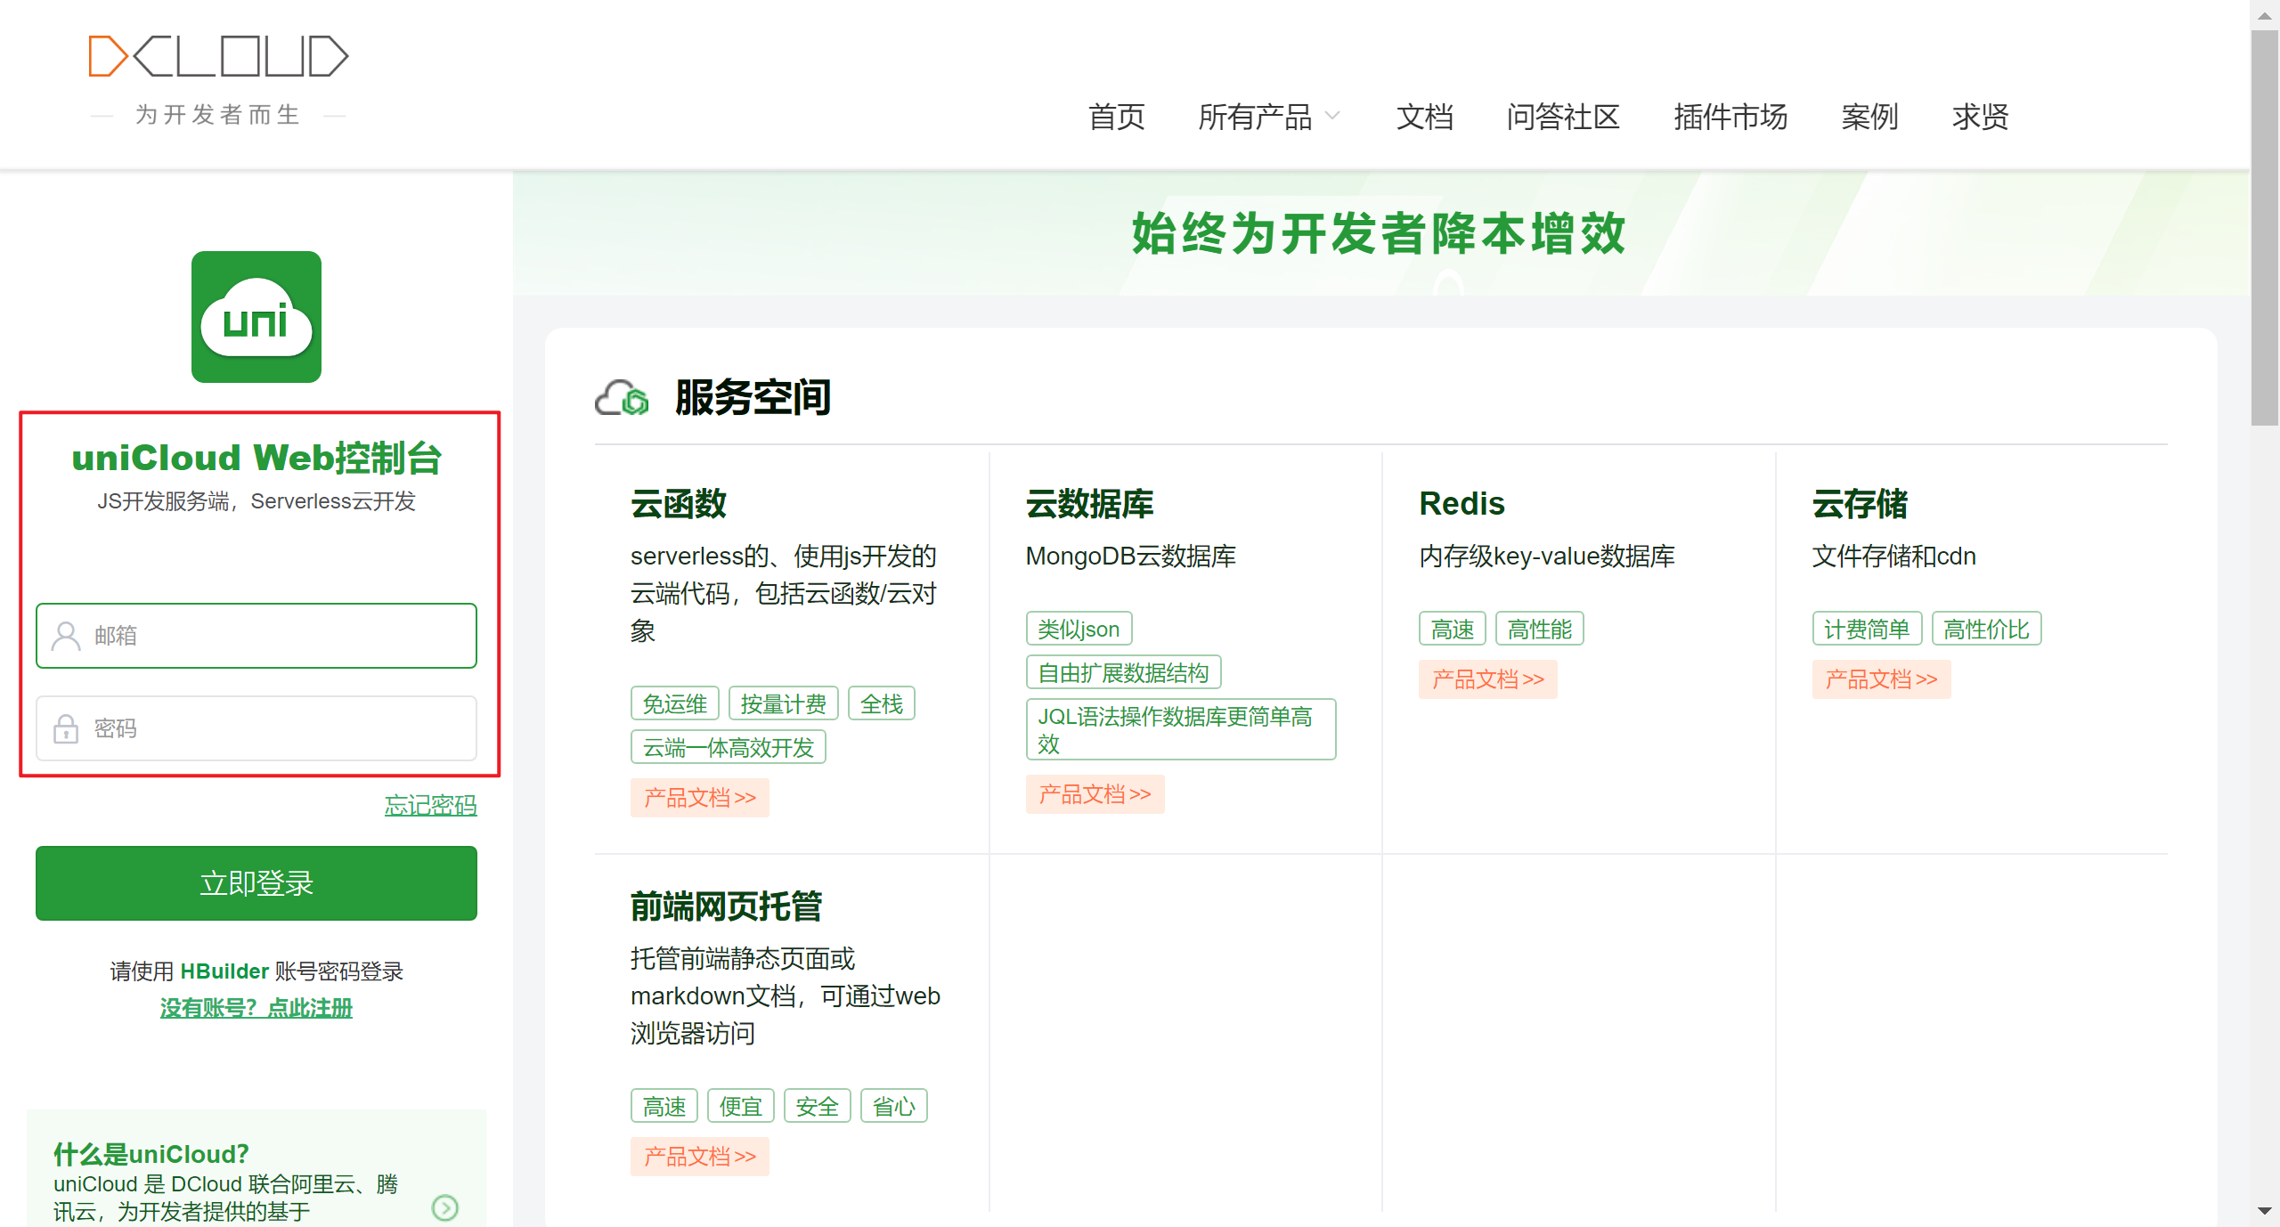Screen dimensions: 2280x1227
Task: Click the scrollbar up arrow
Action: click(x=2264, y=15)
